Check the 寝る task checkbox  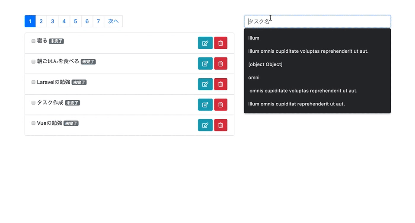pyautogui.click(x=33, y=41)
